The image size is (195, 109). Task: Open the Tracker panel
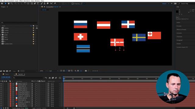(x=179, y=44)
